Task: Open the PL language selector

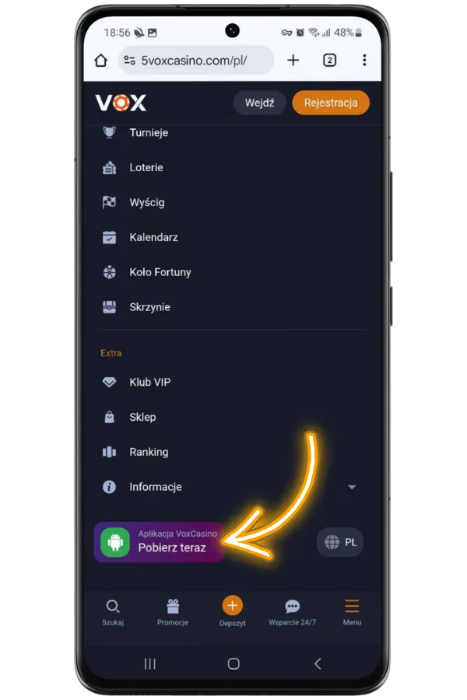Action: [341, 542]
